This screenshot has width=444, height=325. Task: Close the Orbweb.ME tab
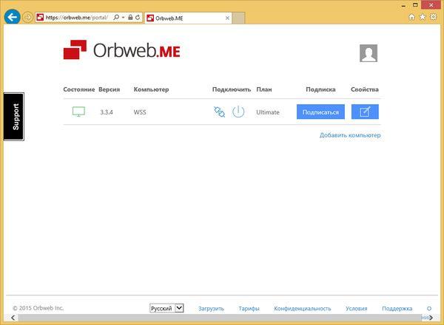tap(227, 18)
